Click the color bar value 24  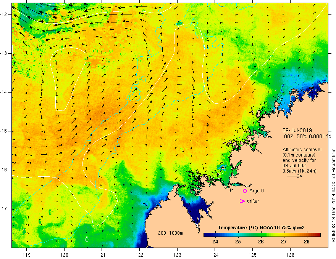[x=215, y=242]
